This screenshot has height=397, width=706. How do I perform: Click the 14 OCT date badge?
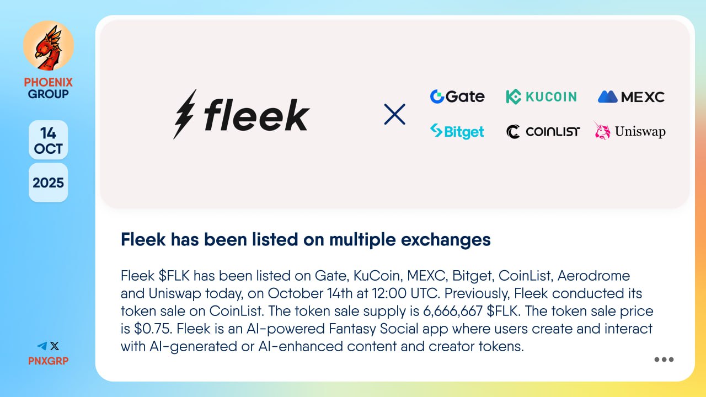coord(48,141)
